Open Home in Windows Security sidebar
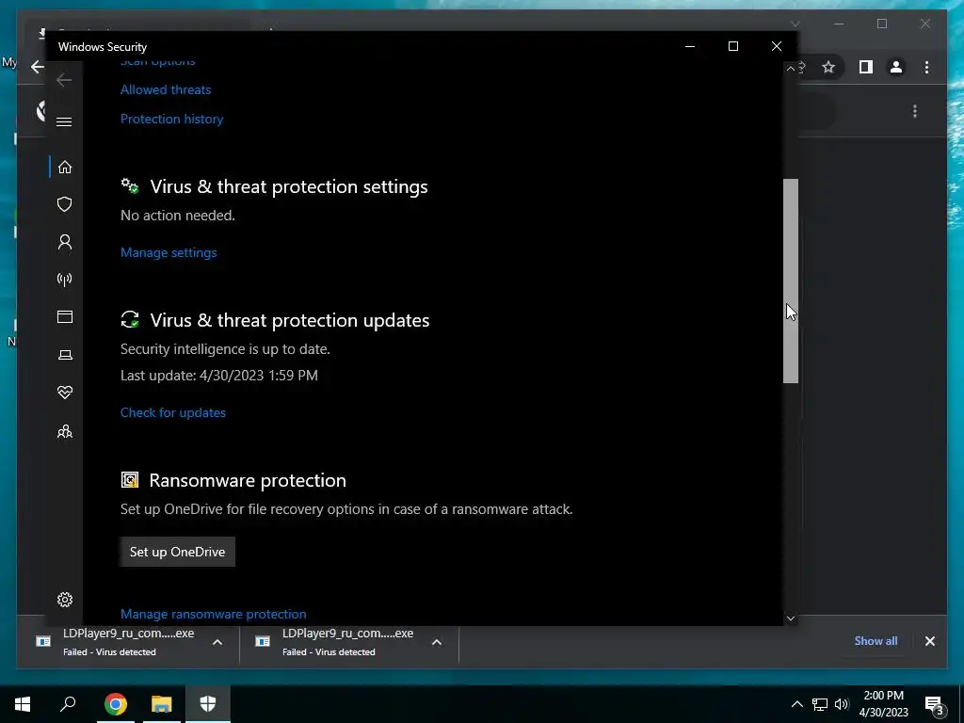This screenshot has height=723, width=964. 65,168
